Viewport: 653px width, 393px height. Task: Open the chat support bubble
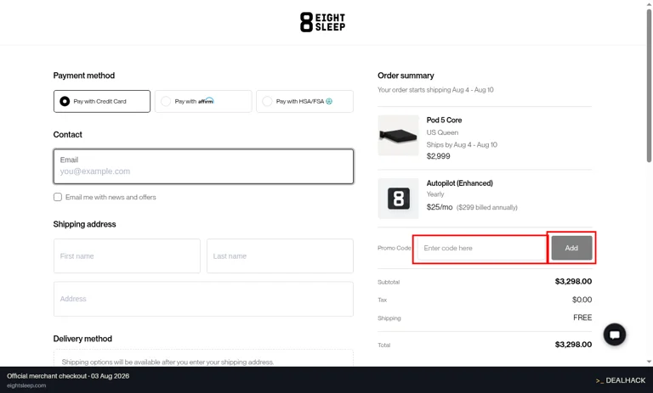click(615, 334)
